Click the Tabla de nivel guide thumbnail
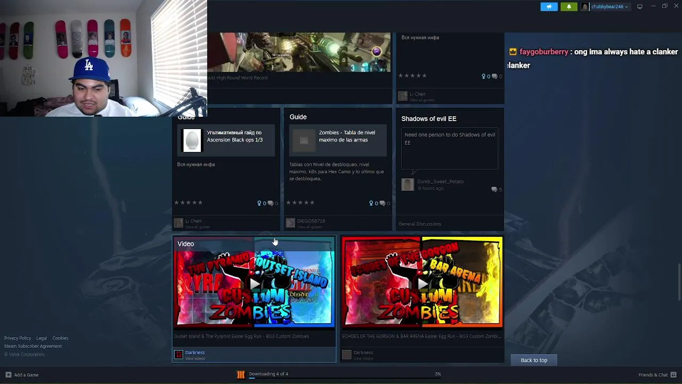Image resolution: width=682 pixels, height=384 pixels. (x=304, y=140)
